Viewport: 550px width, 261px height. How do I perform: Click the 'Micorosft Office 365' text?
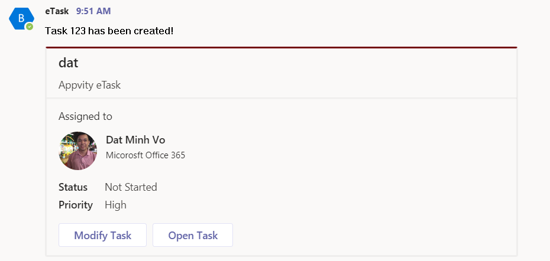[145, 155]
